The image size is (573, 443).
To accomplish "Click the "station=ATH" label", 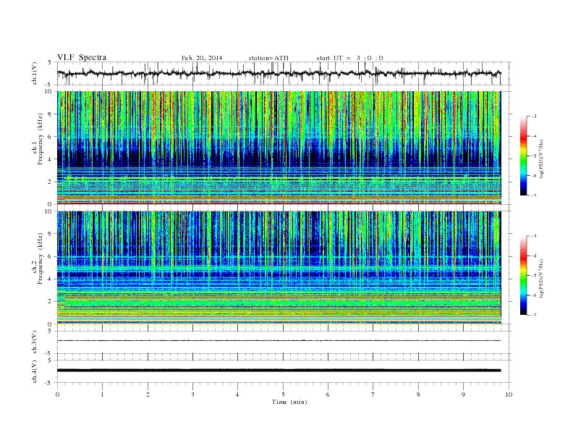I will pos(268,58).
